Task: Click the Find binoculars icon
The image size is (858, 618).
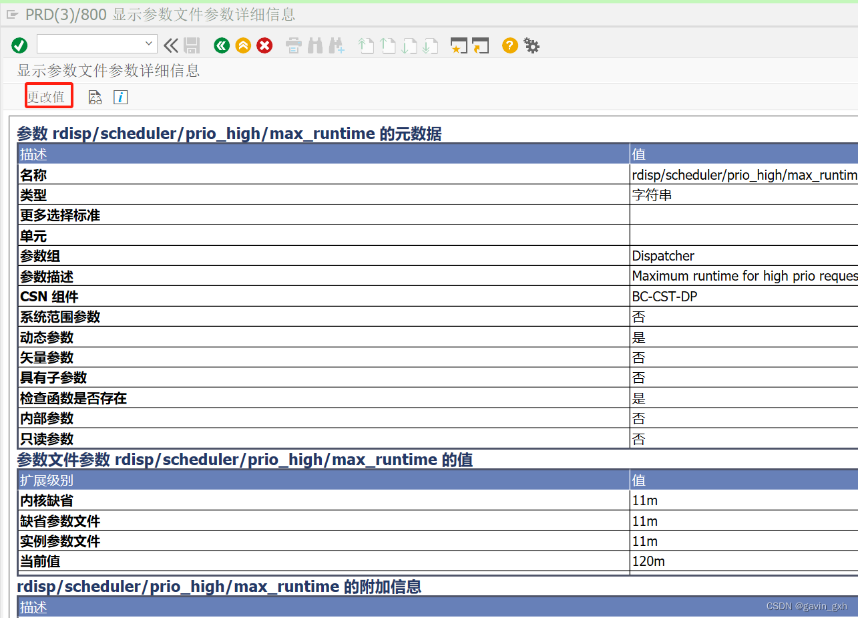Action: 314,45
